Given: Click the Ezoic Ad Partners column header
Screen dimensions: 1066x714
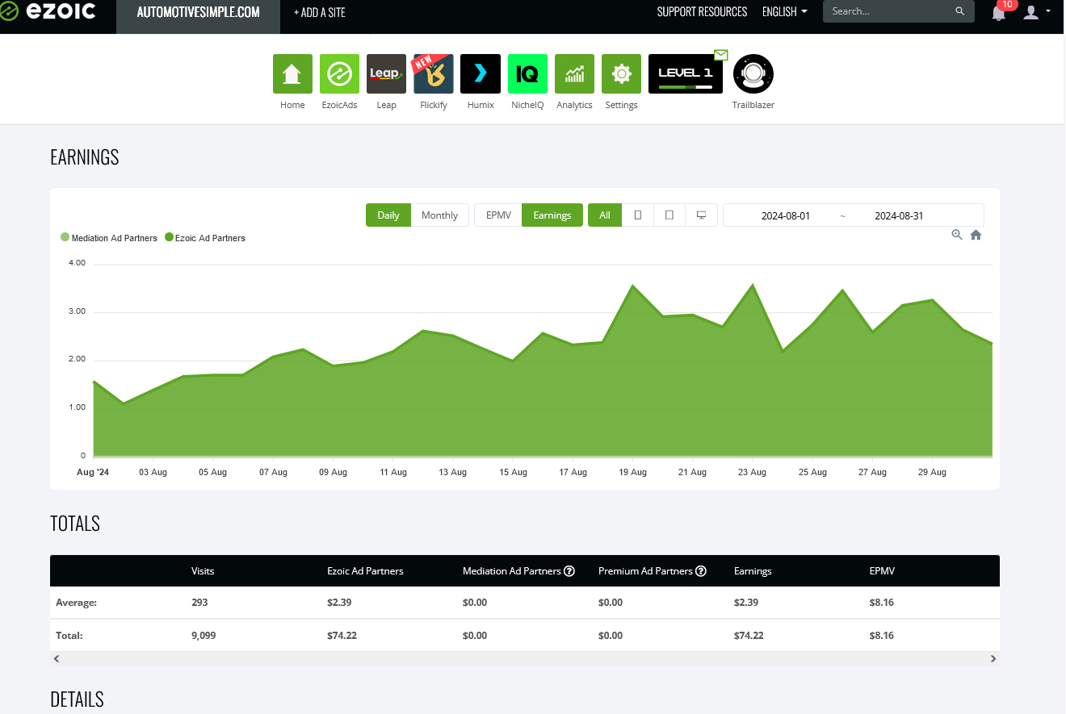Looking at the screenshot, I should click(365, 571).
